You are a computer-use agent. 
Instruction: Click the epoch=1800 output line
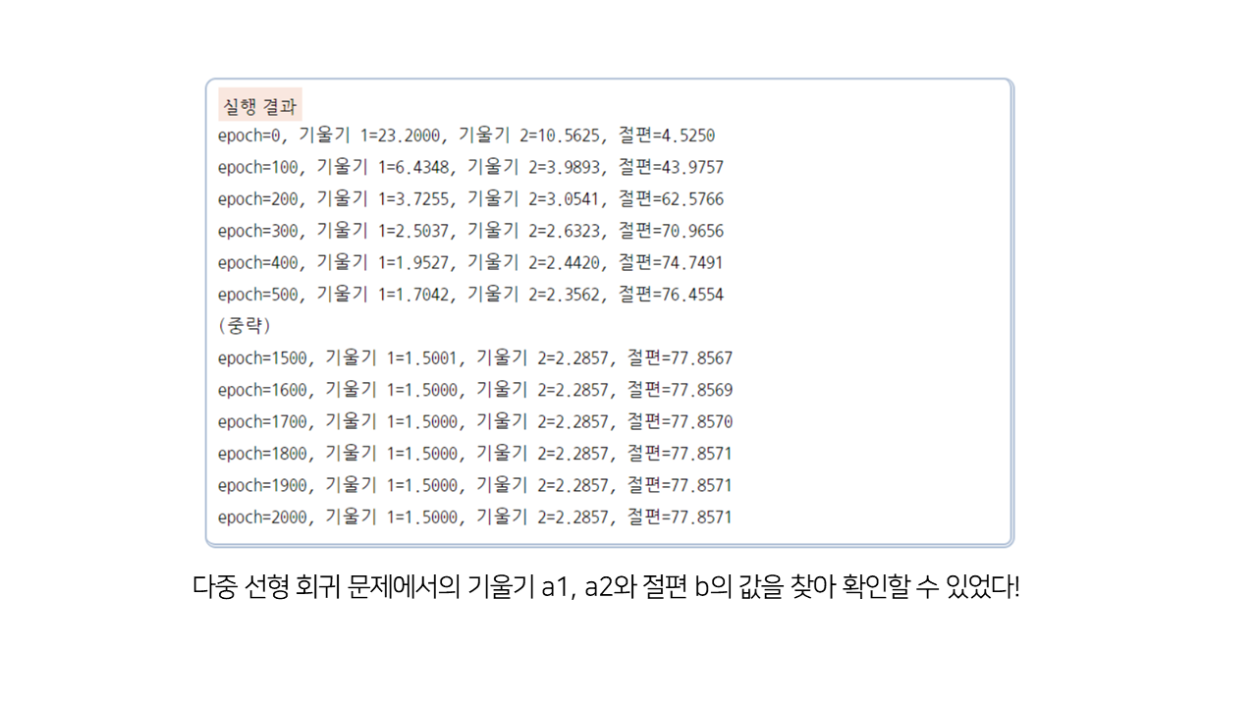475,454
